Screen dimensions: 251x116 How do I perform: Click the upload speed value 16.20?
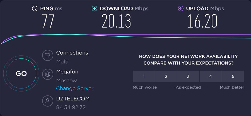[202, 21]
